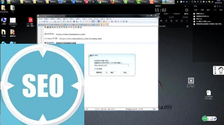
Task: Open the 视图 menu in Notepad++
Action: coord(59,19)
